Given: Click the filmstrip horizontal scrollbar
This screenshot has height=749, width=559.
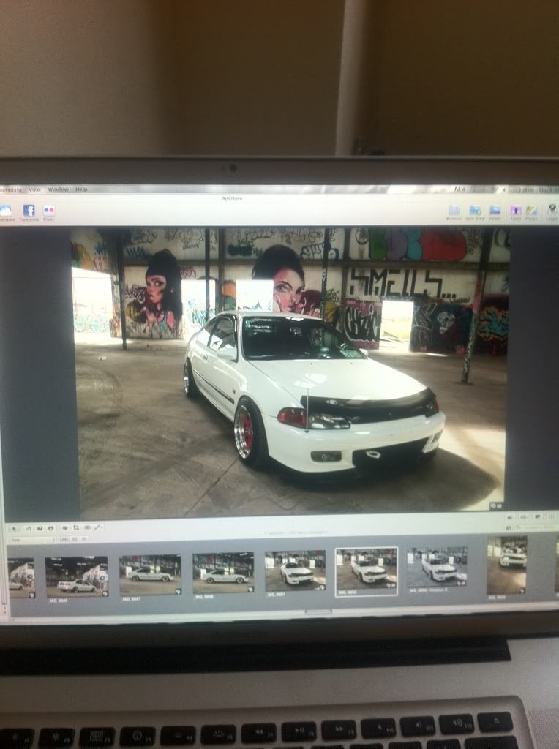Looking at the screenshot, I should click(x=318, y=611).
